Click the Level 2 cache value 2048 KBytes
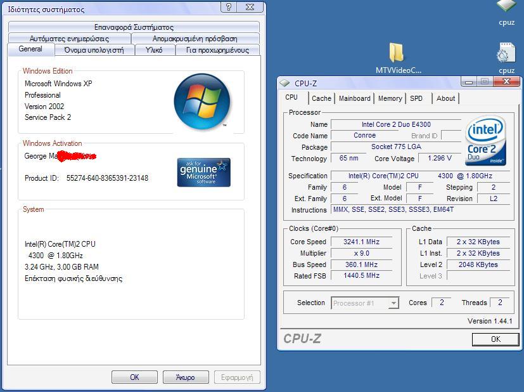The image size is (524, 392). pyautogui.click(x=478, y=265)
